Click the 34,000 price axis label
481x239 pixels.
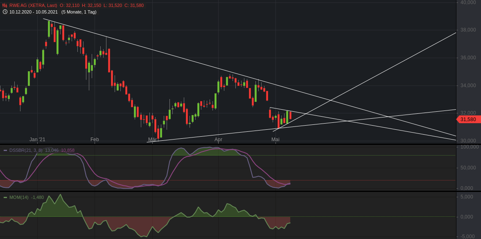click(x=468, y=85)
